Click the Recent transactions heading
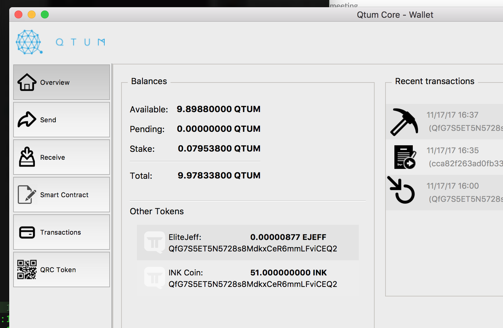Viewport: 503px width, 328px height. (x=435, y=81)
